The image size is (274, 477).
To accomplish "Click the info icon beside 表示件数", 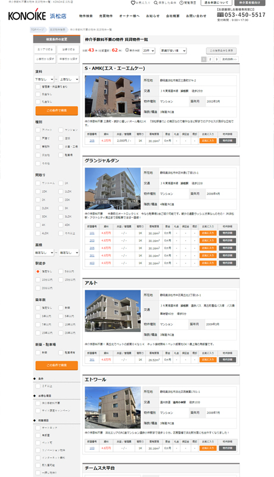I will point(127,50).
